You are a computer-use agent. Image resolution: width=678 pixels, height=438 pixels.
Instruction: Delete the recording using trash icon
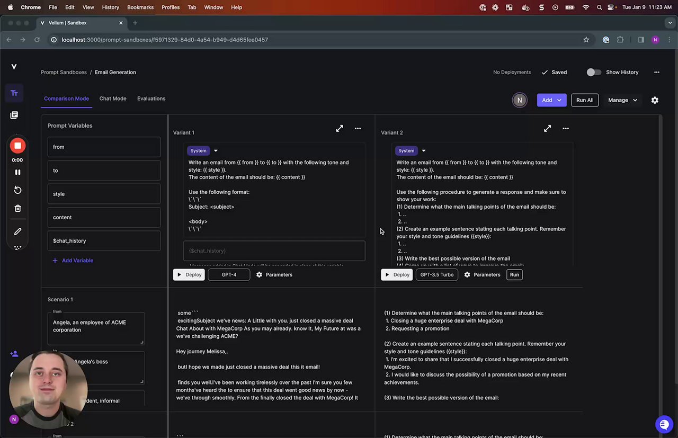pyautogui.click(x=17, y=209)
